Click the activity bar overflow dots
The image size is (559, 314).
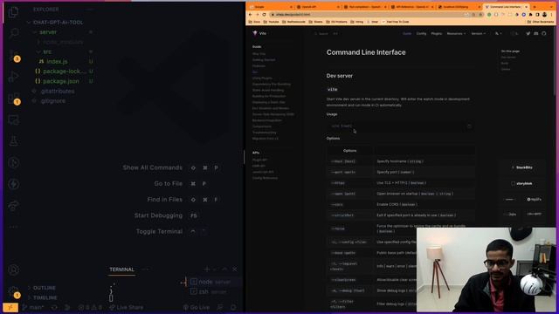(14, 227)
